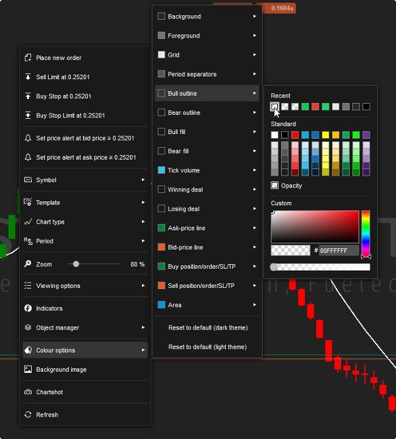The image size is (396, 439).
Task: Click the Object manager layers icon
Action: (x=28, y=327)
